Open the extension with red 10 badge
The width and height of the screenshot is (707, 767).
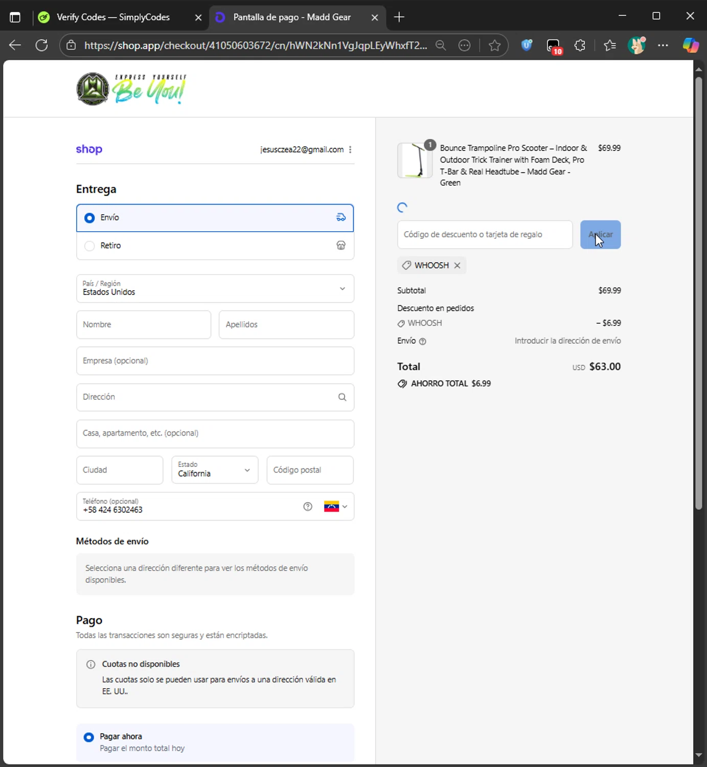pyautogui.click(x=554, y=47)
